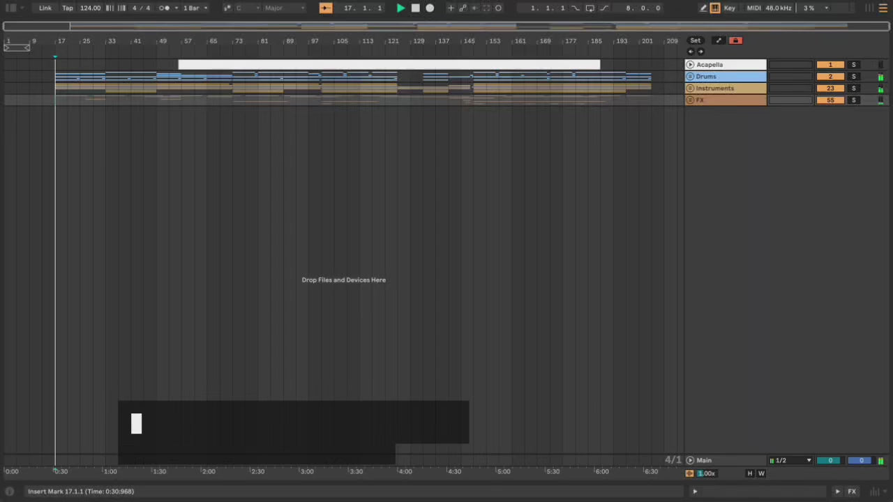The height and width of the screenshot is (502, 893).
Task: Click the MIDI map mode button
Action: click(753, 8)
